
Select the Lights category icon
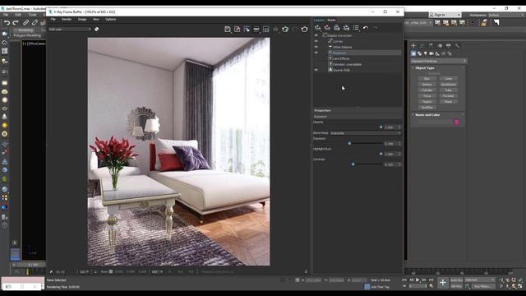click(x=426, y=53)
